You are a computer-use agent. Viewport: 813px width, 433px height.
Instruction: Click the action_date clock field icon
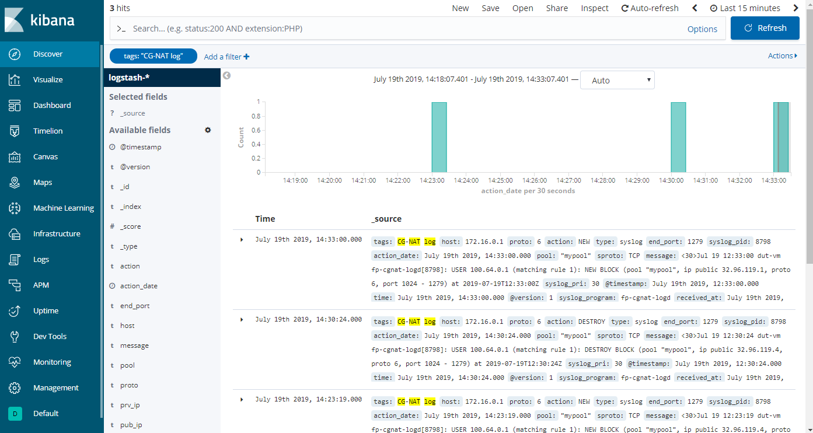[112, 286]
